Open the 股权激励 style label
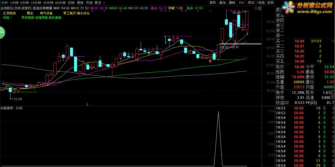This screenshot has width=335, height=167. [55, 18]
